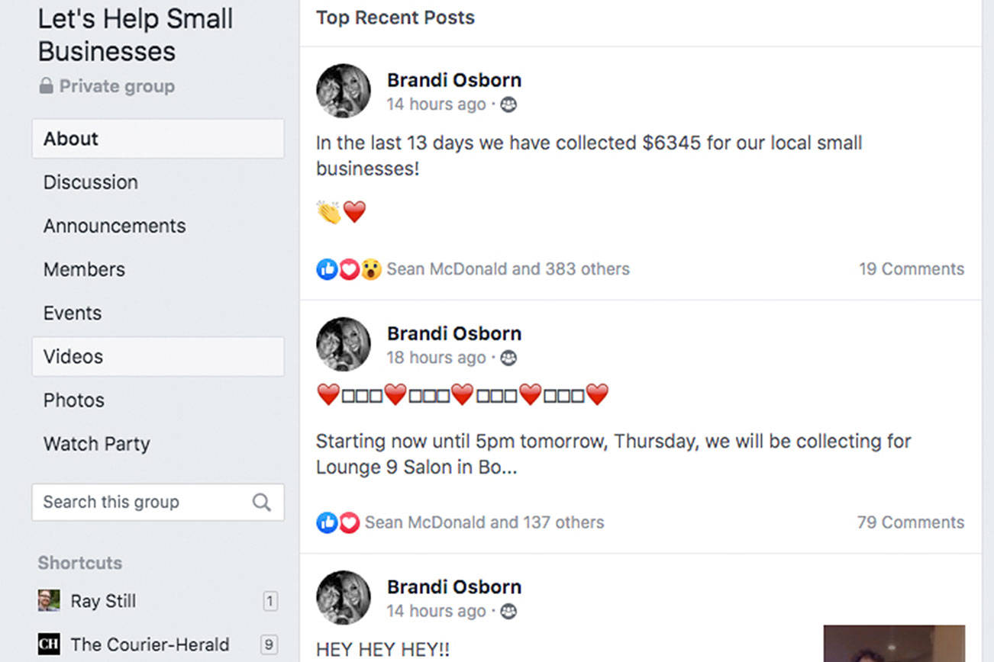Open Ray Still shortcut avatar

pos(49,601)
